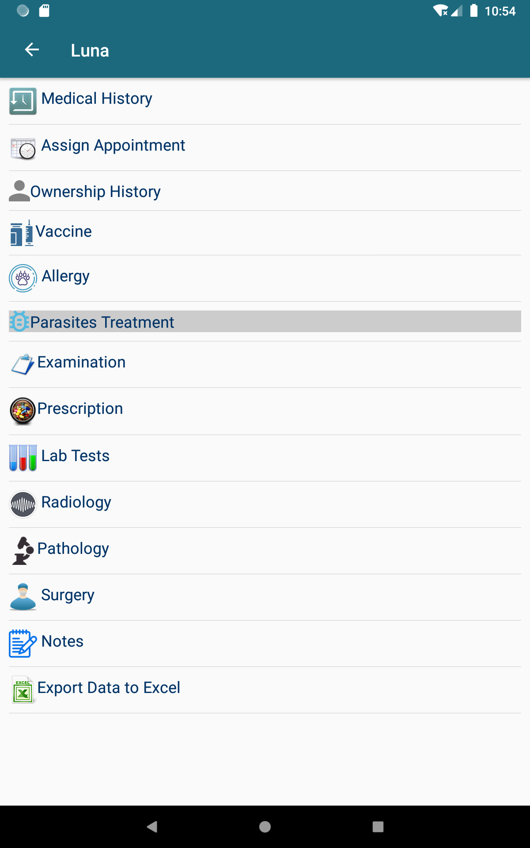Click Export Data to Excel label
Viewport: 530px width, 848px height.
click(109, 688)
